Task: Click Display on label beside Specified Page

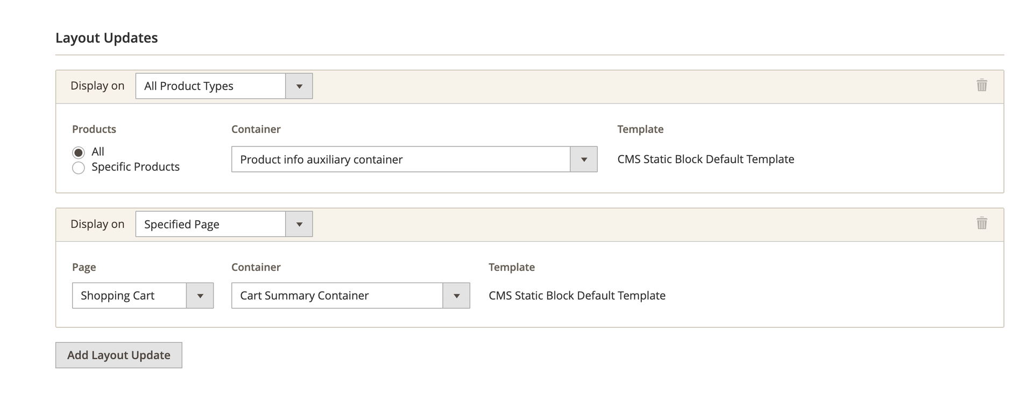Action: pos(97,224)
